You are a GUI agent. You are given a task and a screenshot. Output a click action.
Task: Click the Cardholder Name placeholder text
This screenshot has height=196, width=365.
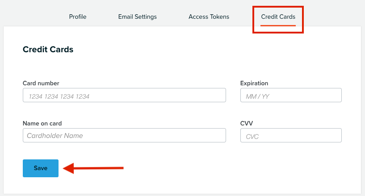(x=55, y=136)
